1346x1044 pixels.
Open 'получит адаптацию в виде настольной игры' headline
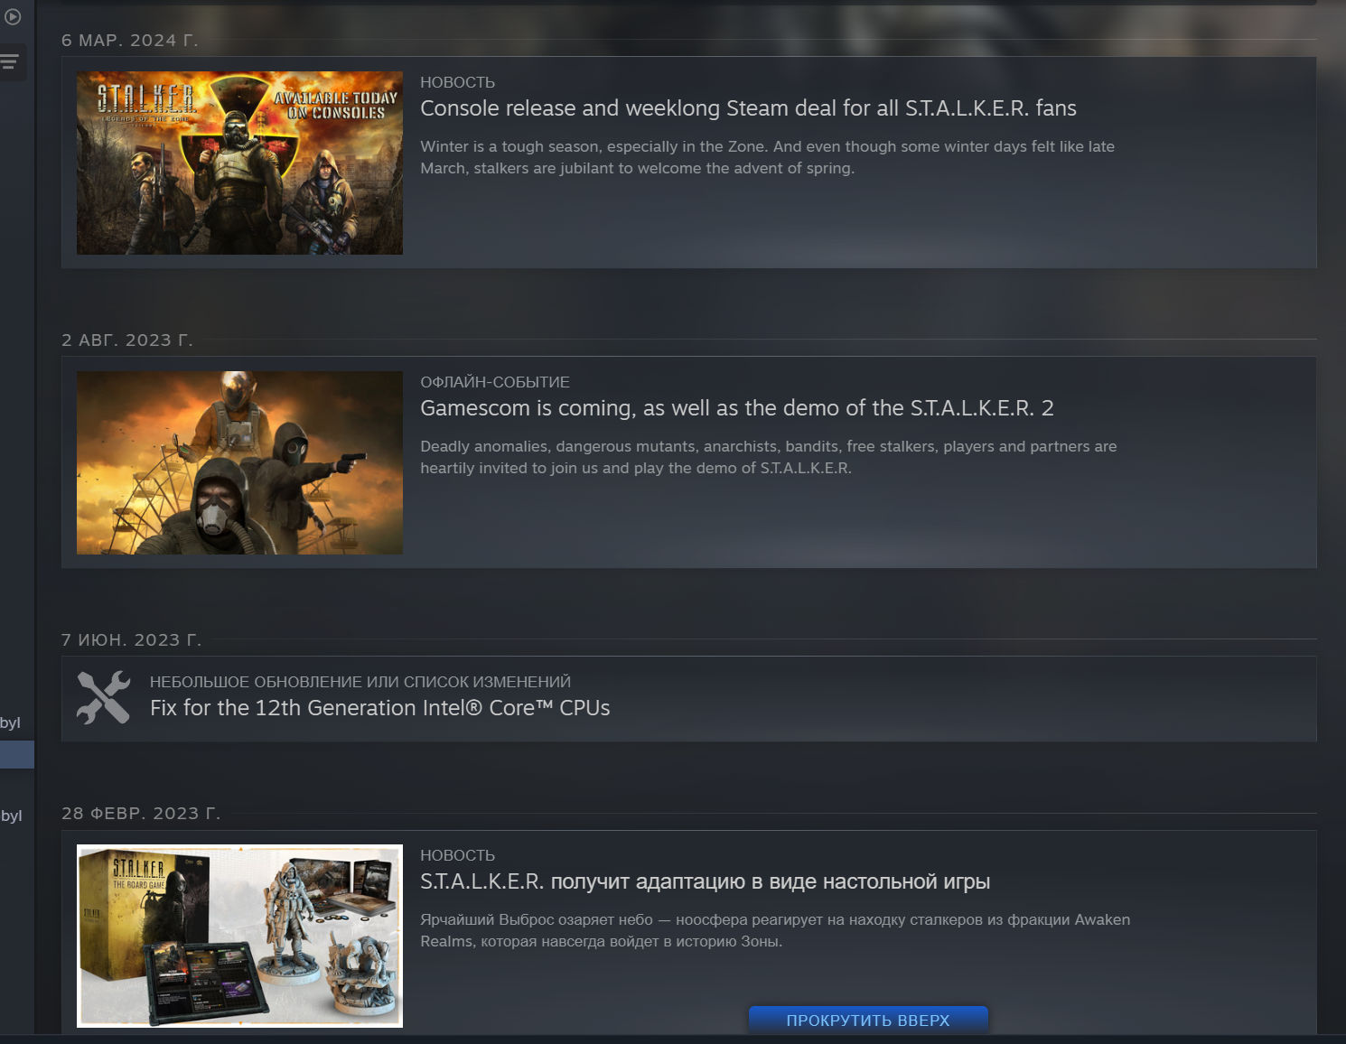click(x=705, y=881)
